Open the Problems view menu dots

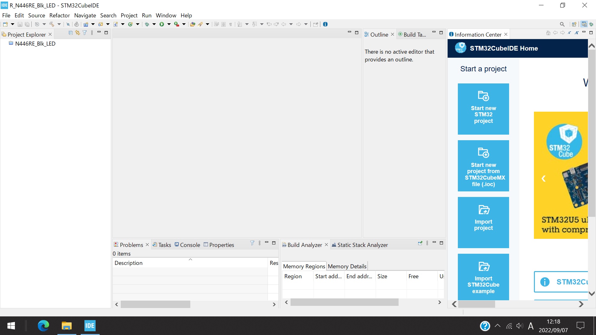[260, 243]
